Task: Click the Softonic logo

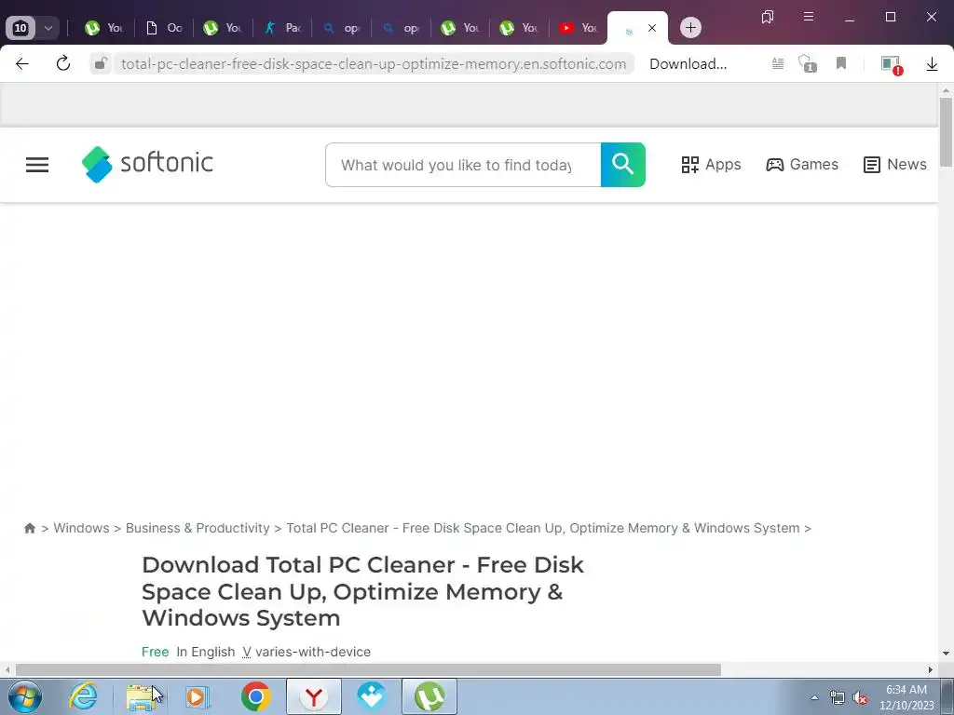Action: [147, 164]
